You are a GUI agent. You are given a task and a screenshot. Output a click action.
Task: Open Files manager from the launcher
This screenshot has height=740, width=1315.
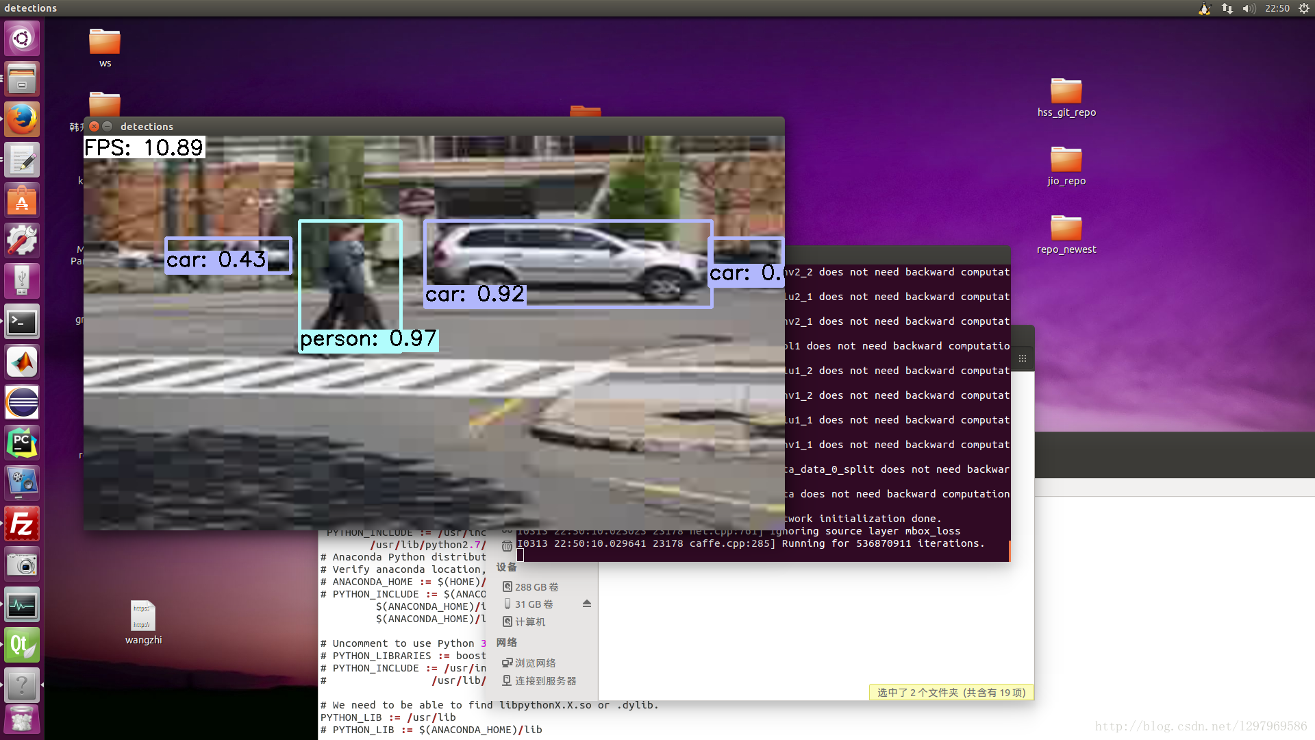22,79
